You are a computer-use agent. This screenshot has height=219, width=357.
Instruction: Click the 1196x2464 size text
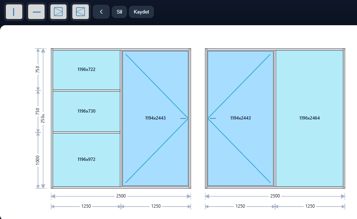(x=309, y=118)
